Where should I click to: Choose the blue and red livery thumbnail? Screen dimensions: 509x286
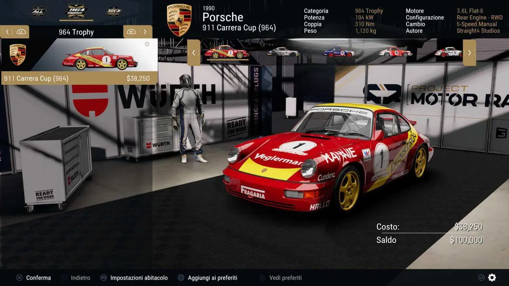(339, 52)
